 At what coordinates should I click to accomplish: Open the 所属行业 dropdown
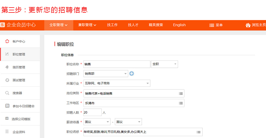(117, 83)
